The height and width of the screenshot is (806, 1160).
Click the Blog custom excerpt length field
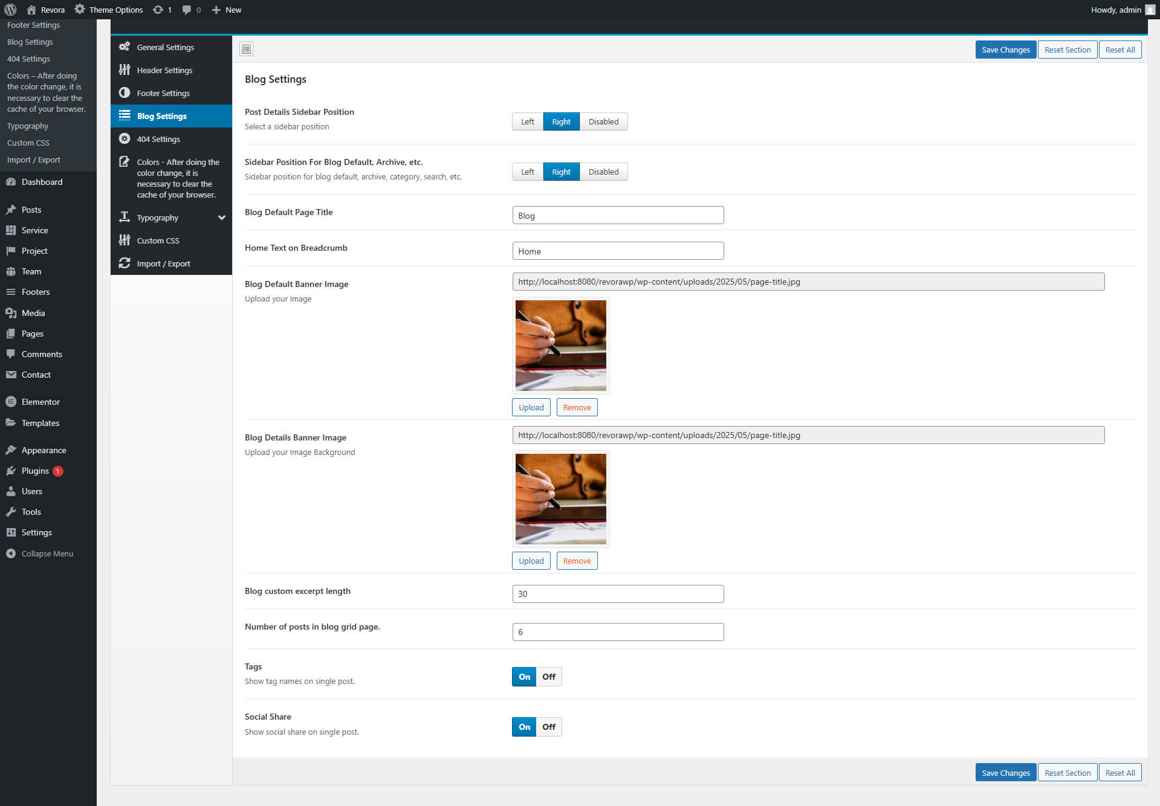[x=618, y=594]
